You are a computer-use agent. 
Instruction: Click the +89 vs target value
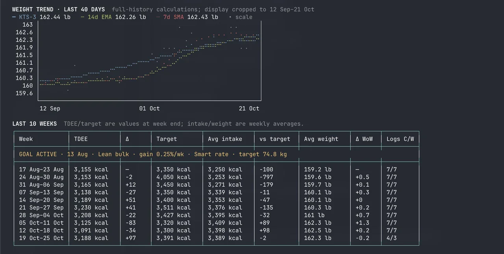tap(265, 223)
